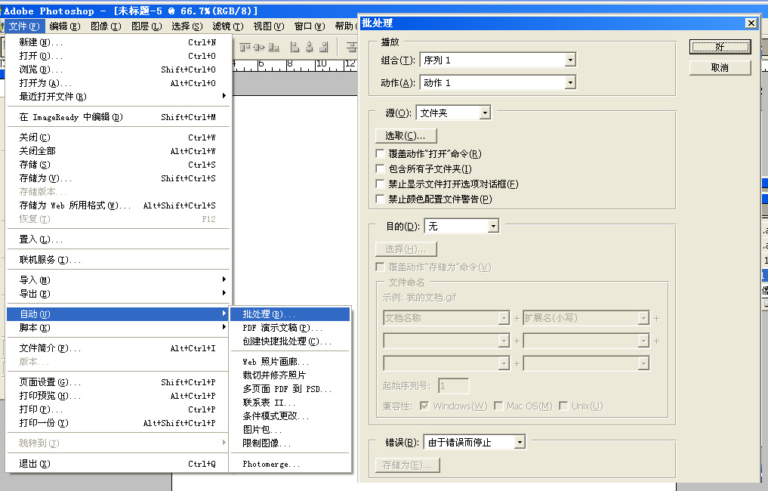Open the 滤镜 menu
This screenshot has height=491, width=768.
tap(228, 26)
